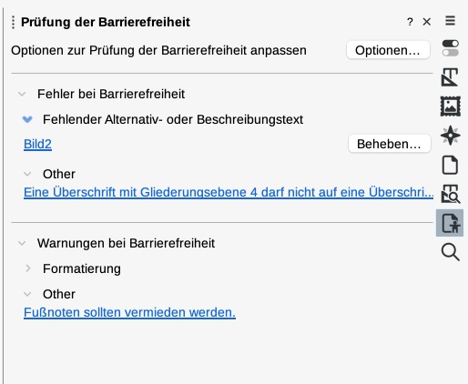Collapse the Warnungen bei Barrierefreiheit section

22,243
